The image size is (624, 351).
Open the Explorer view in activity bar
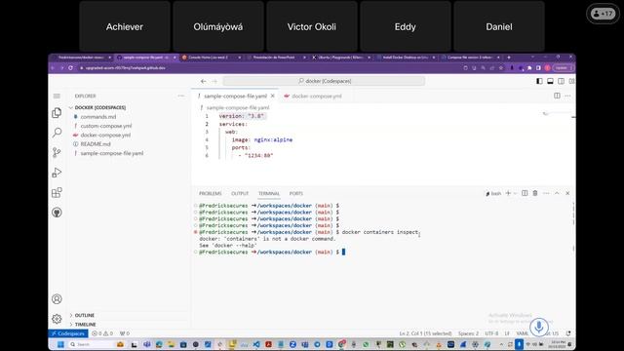tap(57, 113)
